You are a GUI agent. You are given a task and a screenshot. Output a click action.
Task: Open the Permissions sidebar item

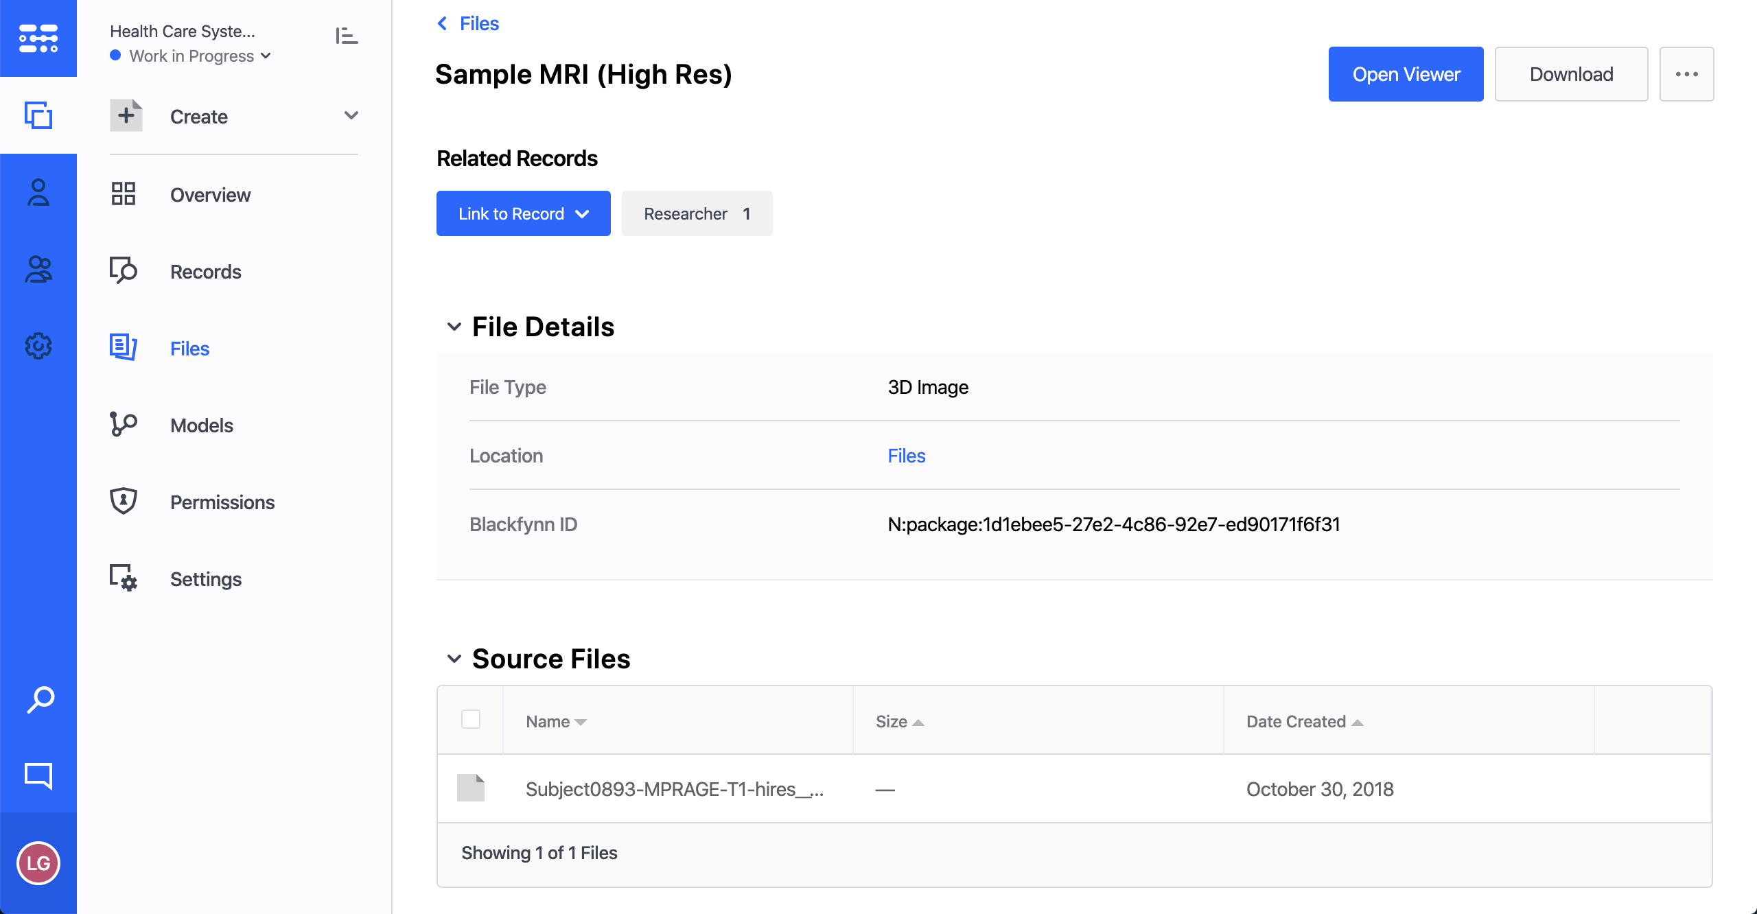click(222, 502)
